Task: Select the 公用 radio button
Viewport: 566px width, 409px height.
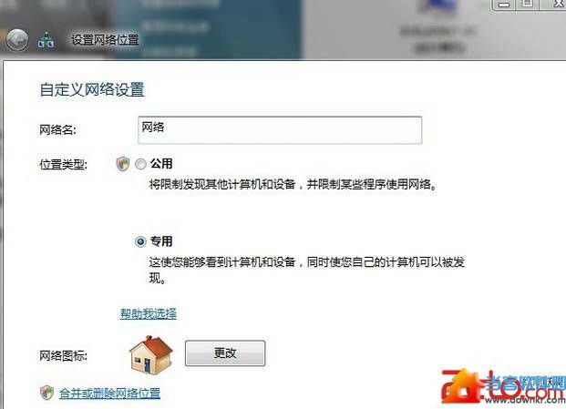Action: (140, 164)
